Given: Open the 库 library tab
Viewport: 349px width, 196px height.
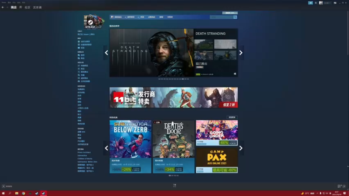Looking at the screenshot, I should point(21,7).
